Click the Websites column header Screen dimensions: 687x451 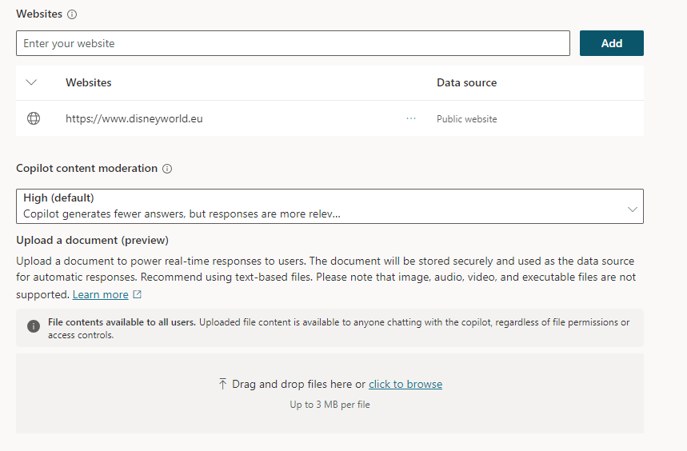point(89,82)
